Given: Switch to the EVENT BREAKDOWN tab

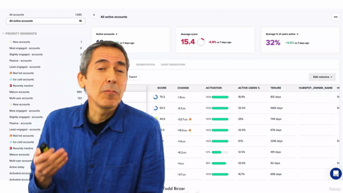Looking at the screenshot, I should (x=173, y=64).
